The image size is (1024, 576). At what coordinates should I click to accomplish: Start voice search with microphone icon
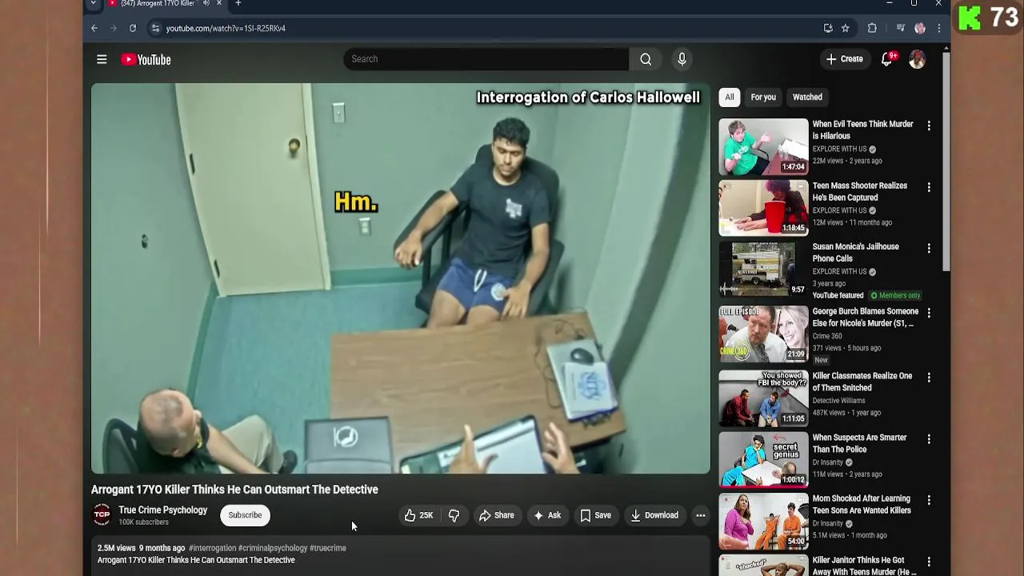[682, 59]
